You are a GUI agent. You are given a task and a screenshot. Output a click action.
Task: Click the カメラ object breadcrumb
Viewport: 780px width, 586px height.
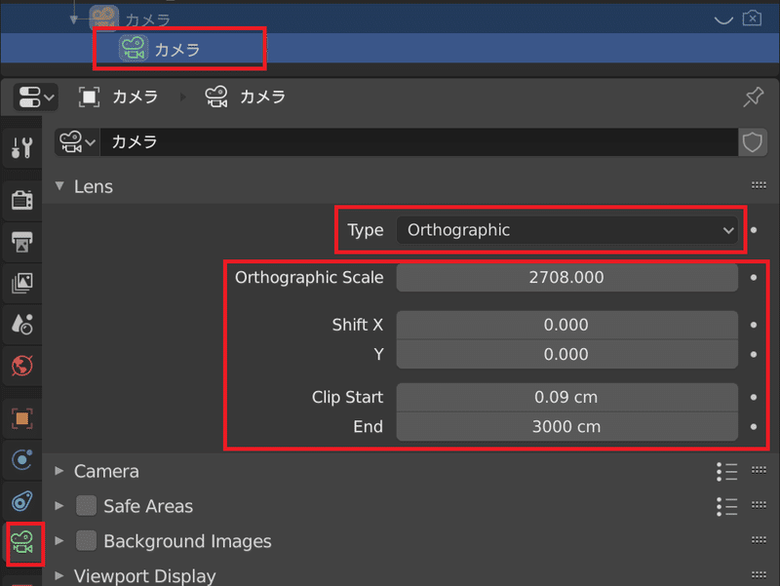pyautogui.click(x=118, y=97)
